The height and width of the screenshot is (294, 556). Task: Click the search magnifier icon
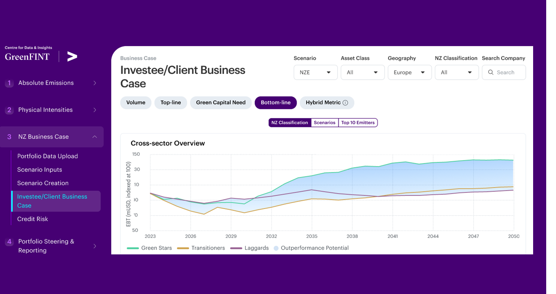[491, 73]
